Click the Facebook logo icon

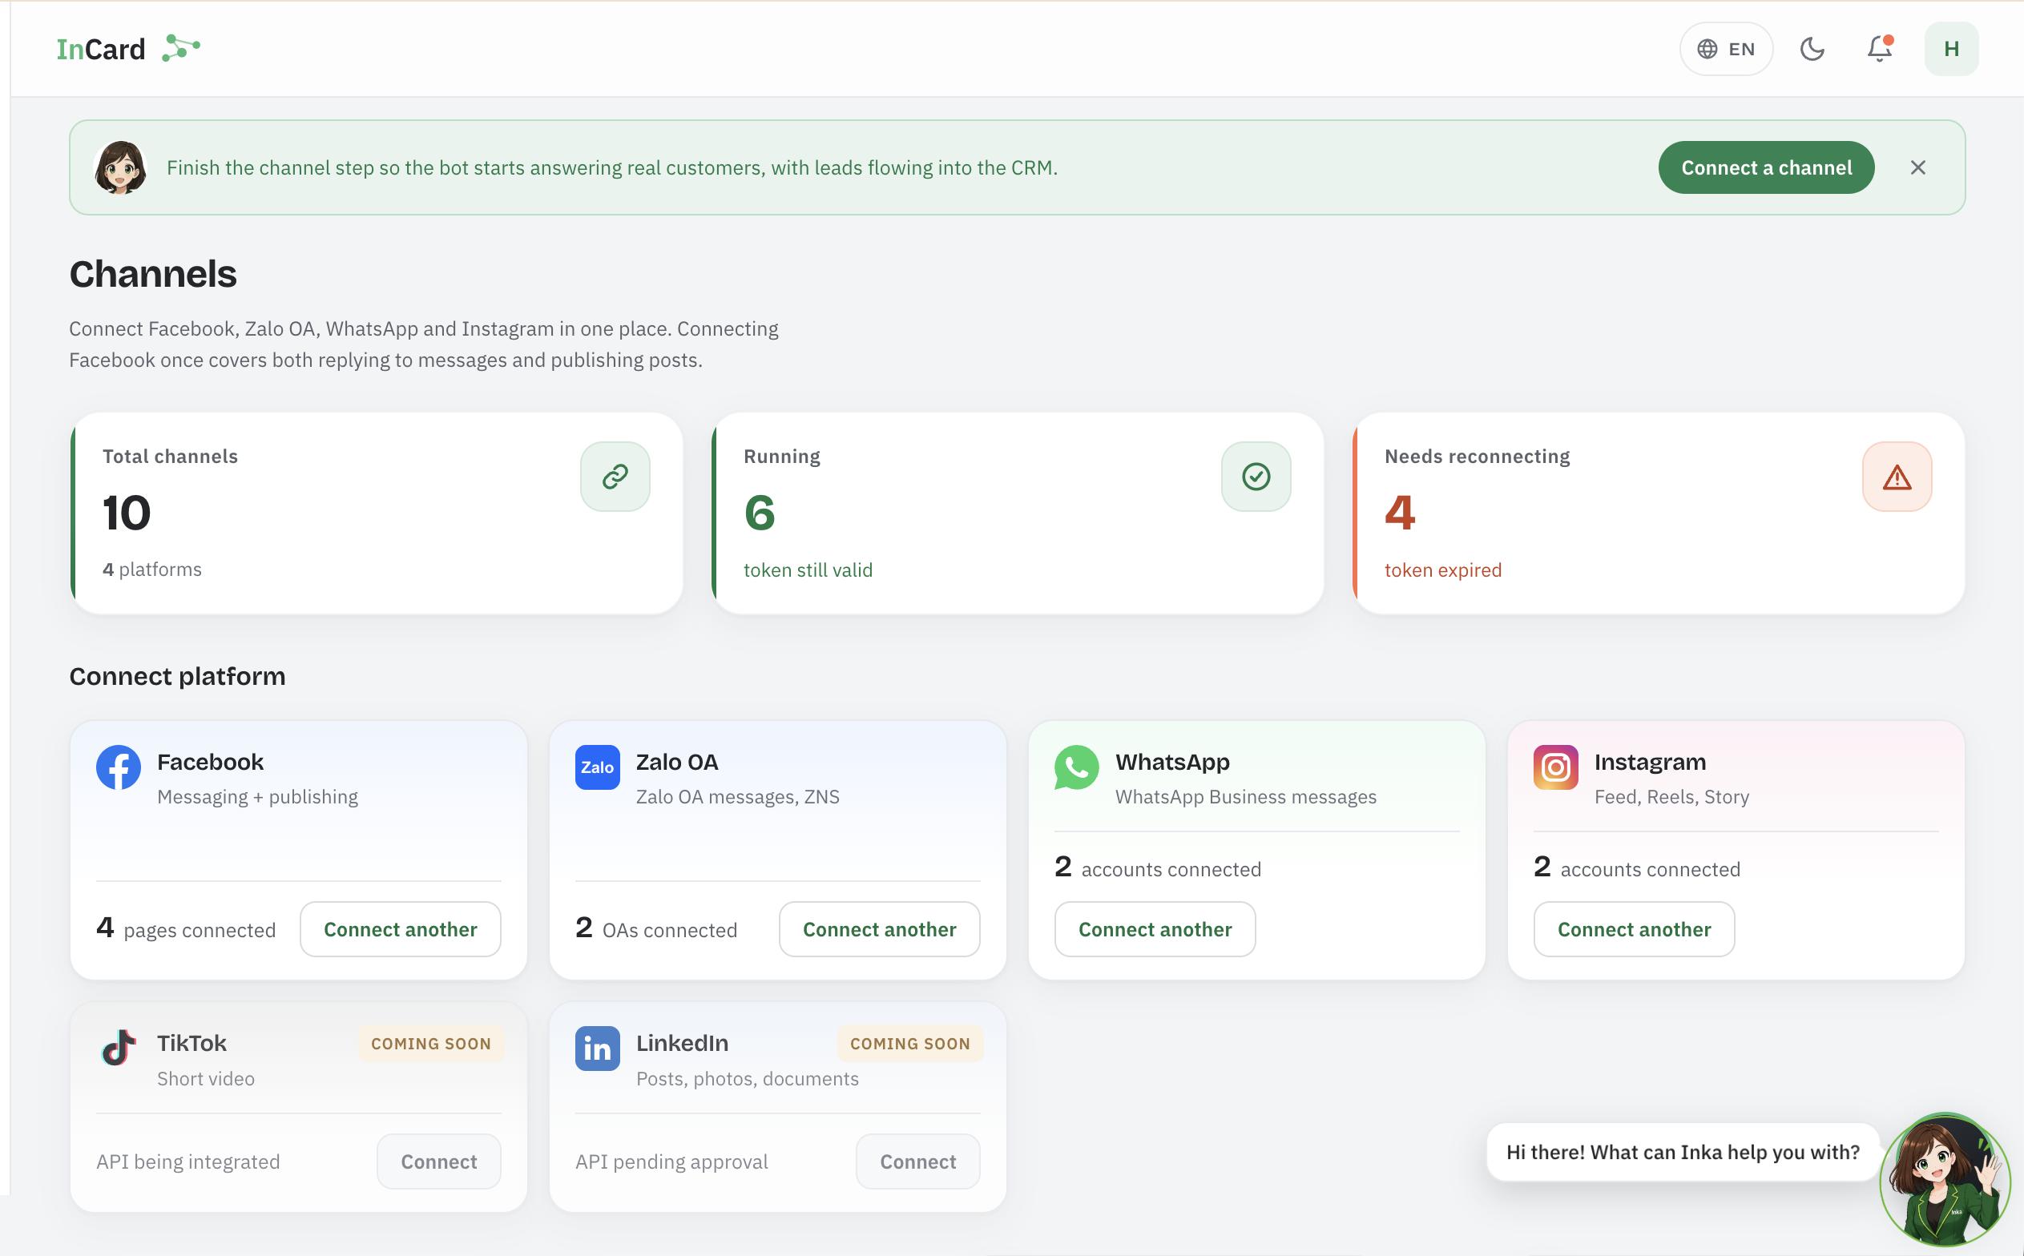[x=119, y=767]
